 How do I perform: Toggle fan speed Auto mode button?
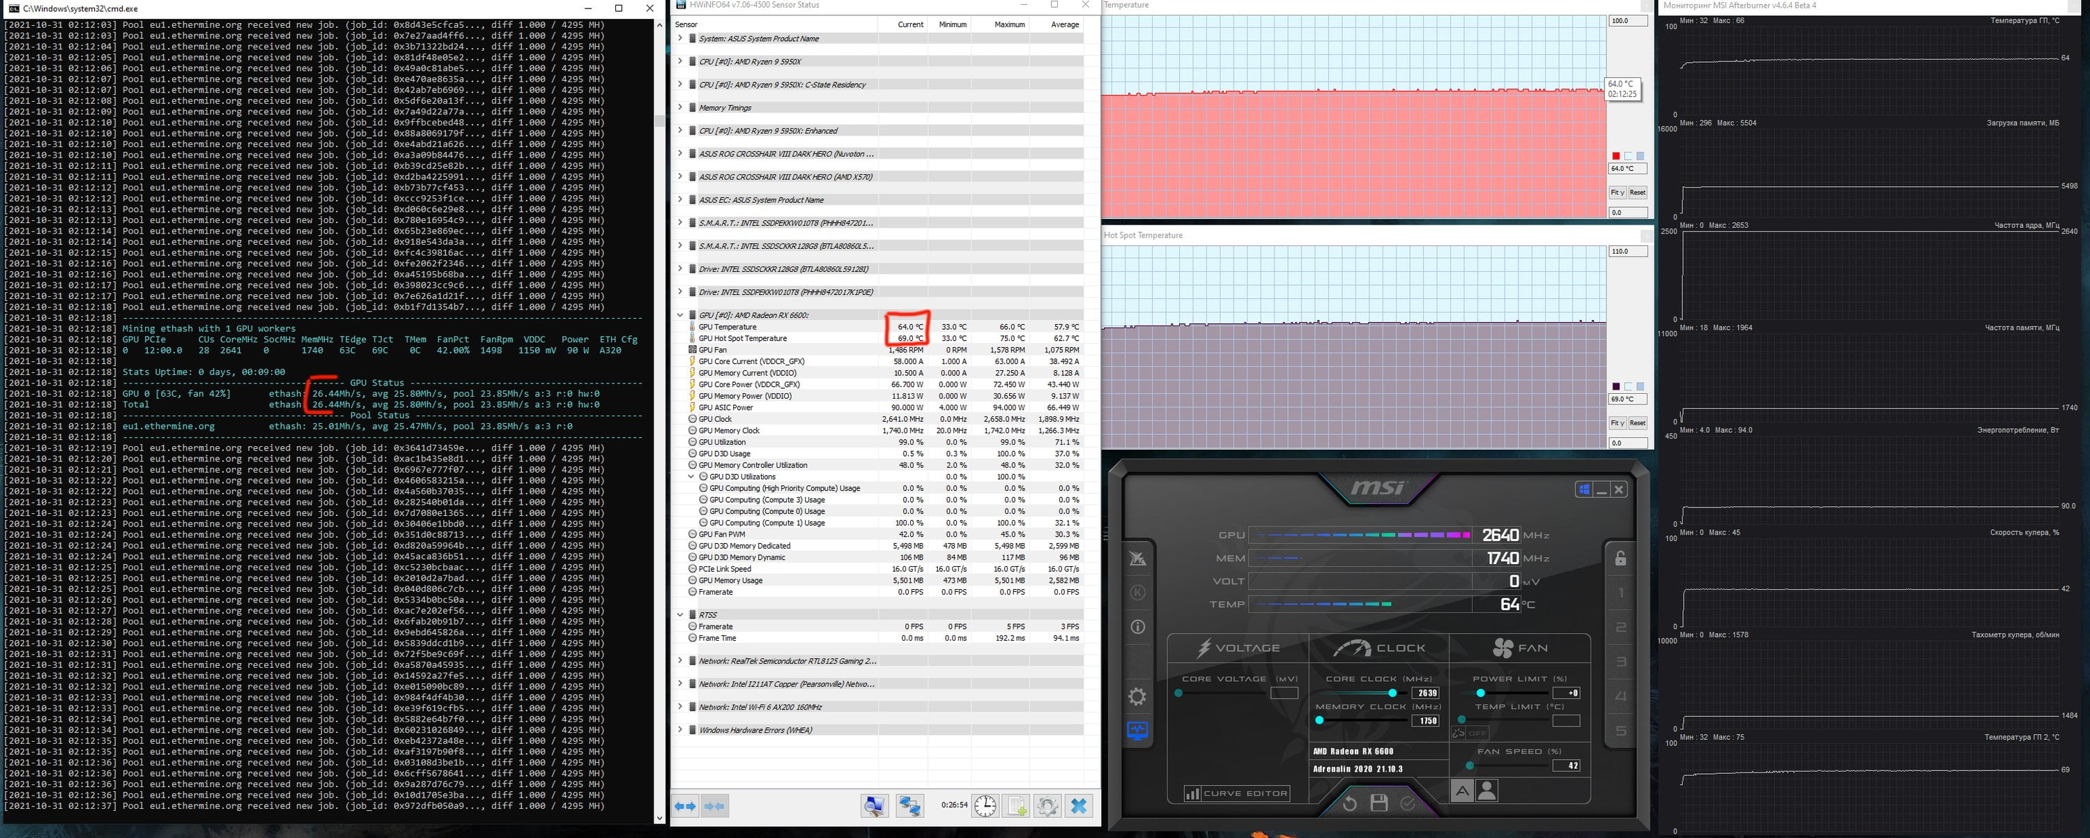pos(1462,790)
